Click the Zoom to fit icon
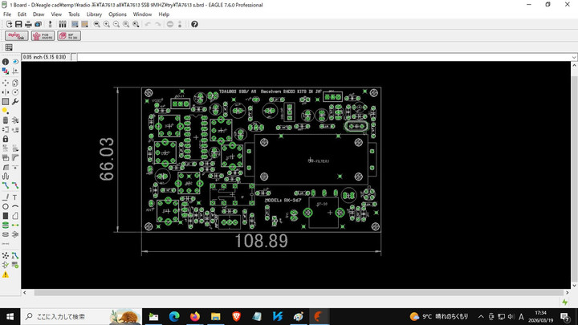The width and height of the screenshot is (578, 325). (97, 24)
